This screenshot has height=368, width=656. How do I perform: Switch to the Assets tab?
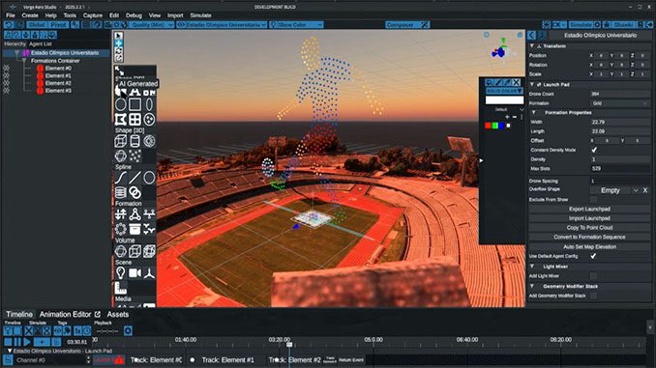pos(118,314)
